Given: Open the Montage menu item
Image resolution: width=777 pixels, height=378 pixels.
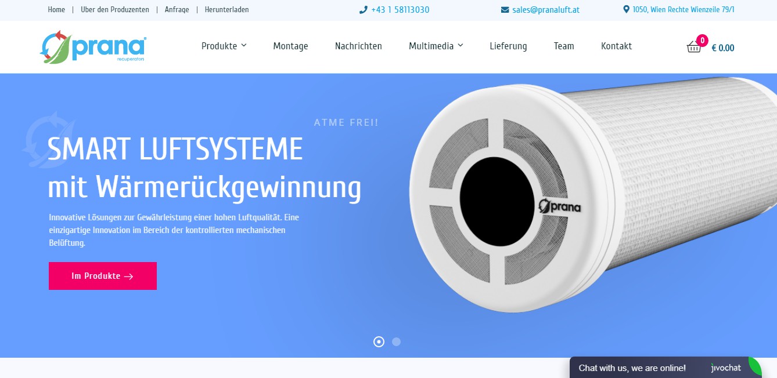Looking at the screenshot, I should tap(290, 46).
